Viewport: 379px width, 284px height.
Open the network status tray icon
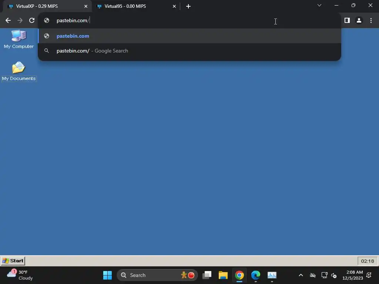pyautogui.click(x=324, y=275)
